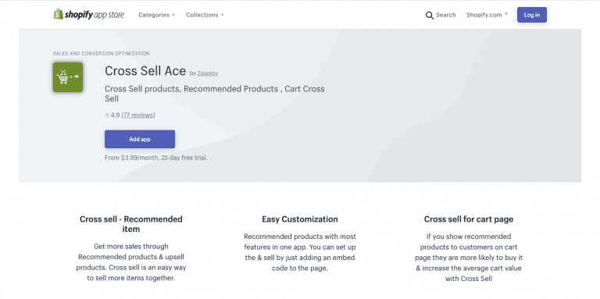Click the Cross sell for cart page heading
The height and width of the screenshot is (299, 600).
[x=469, y=219]
